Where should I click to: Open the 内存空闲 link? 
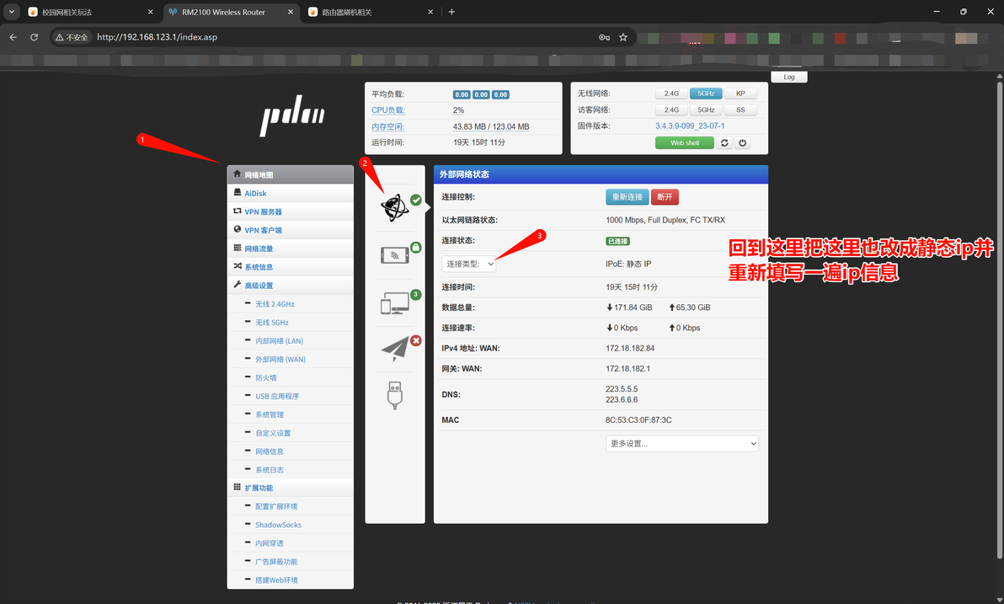click(387, 127)
